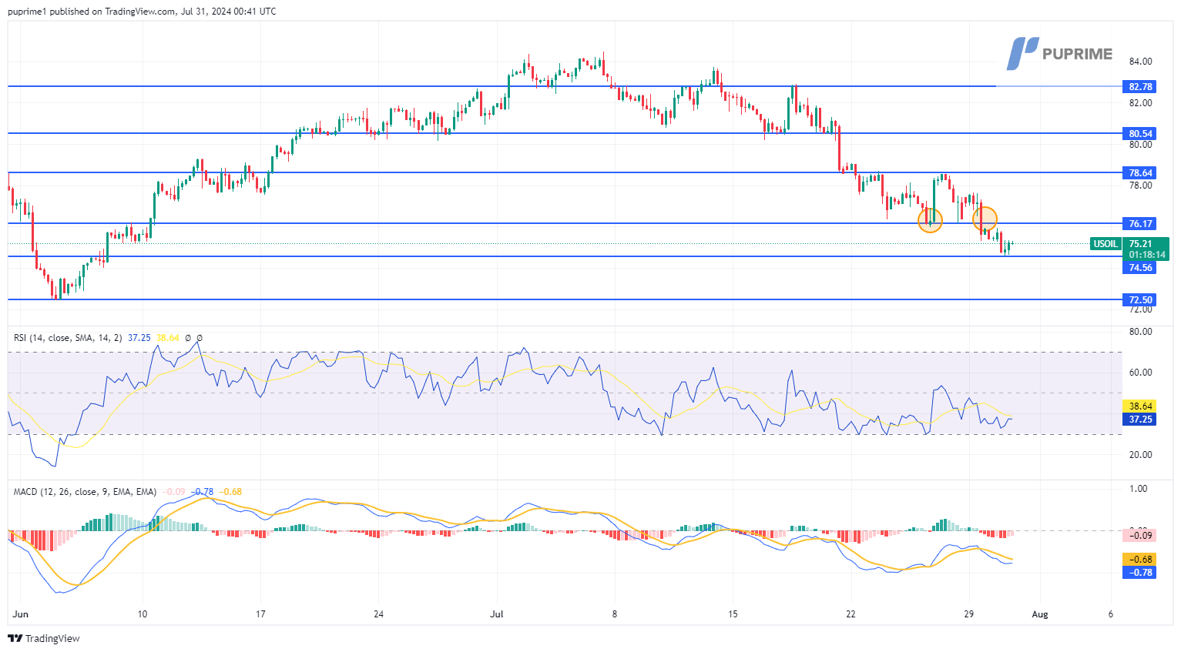Image resolution: width=1181 pixels, height=652 pixels.
Task: Click the 74.56 price level label
Action: (x=1140, y=268)
